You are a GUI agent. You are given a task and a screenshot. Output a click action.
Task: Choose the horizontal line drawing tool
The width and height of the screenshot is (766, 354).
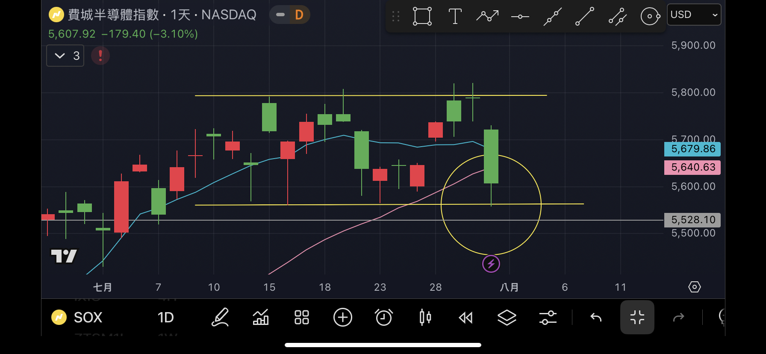pyautogui.click(x=520, y=17)
